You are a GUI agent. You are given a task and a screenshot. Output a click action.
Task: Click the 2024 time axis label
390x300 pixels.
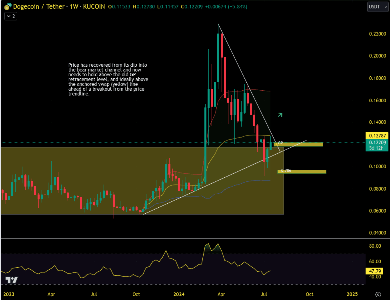tap(179, 294)
